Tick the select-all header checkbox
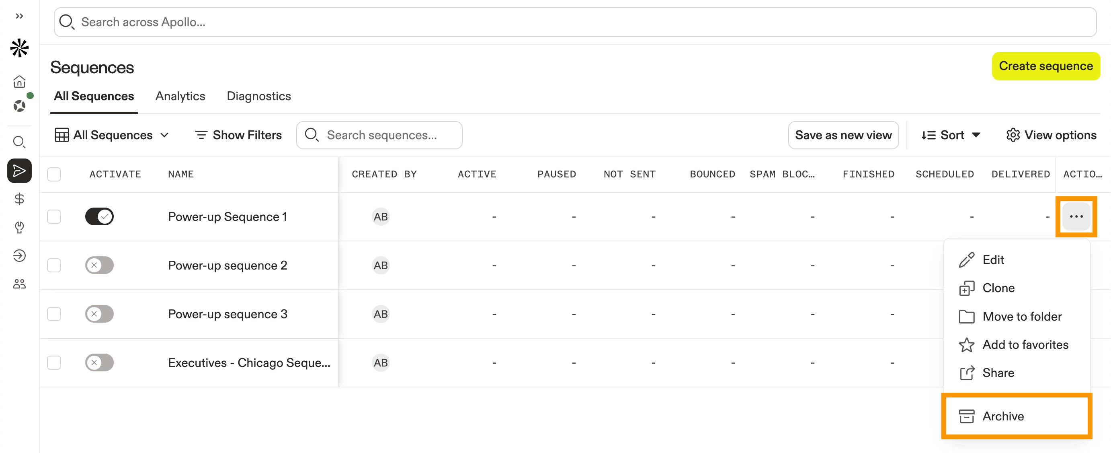Viewport: 1111px width, 453px height. click(54, 175)
